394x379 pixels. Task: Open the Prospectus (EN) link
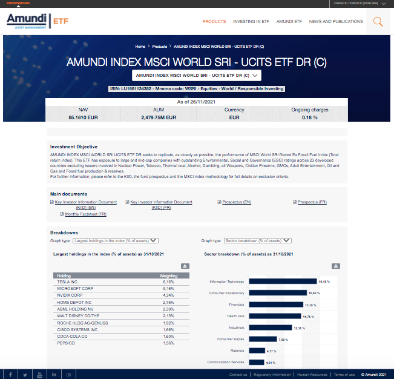pyautogui.click(x=237, y=202)
